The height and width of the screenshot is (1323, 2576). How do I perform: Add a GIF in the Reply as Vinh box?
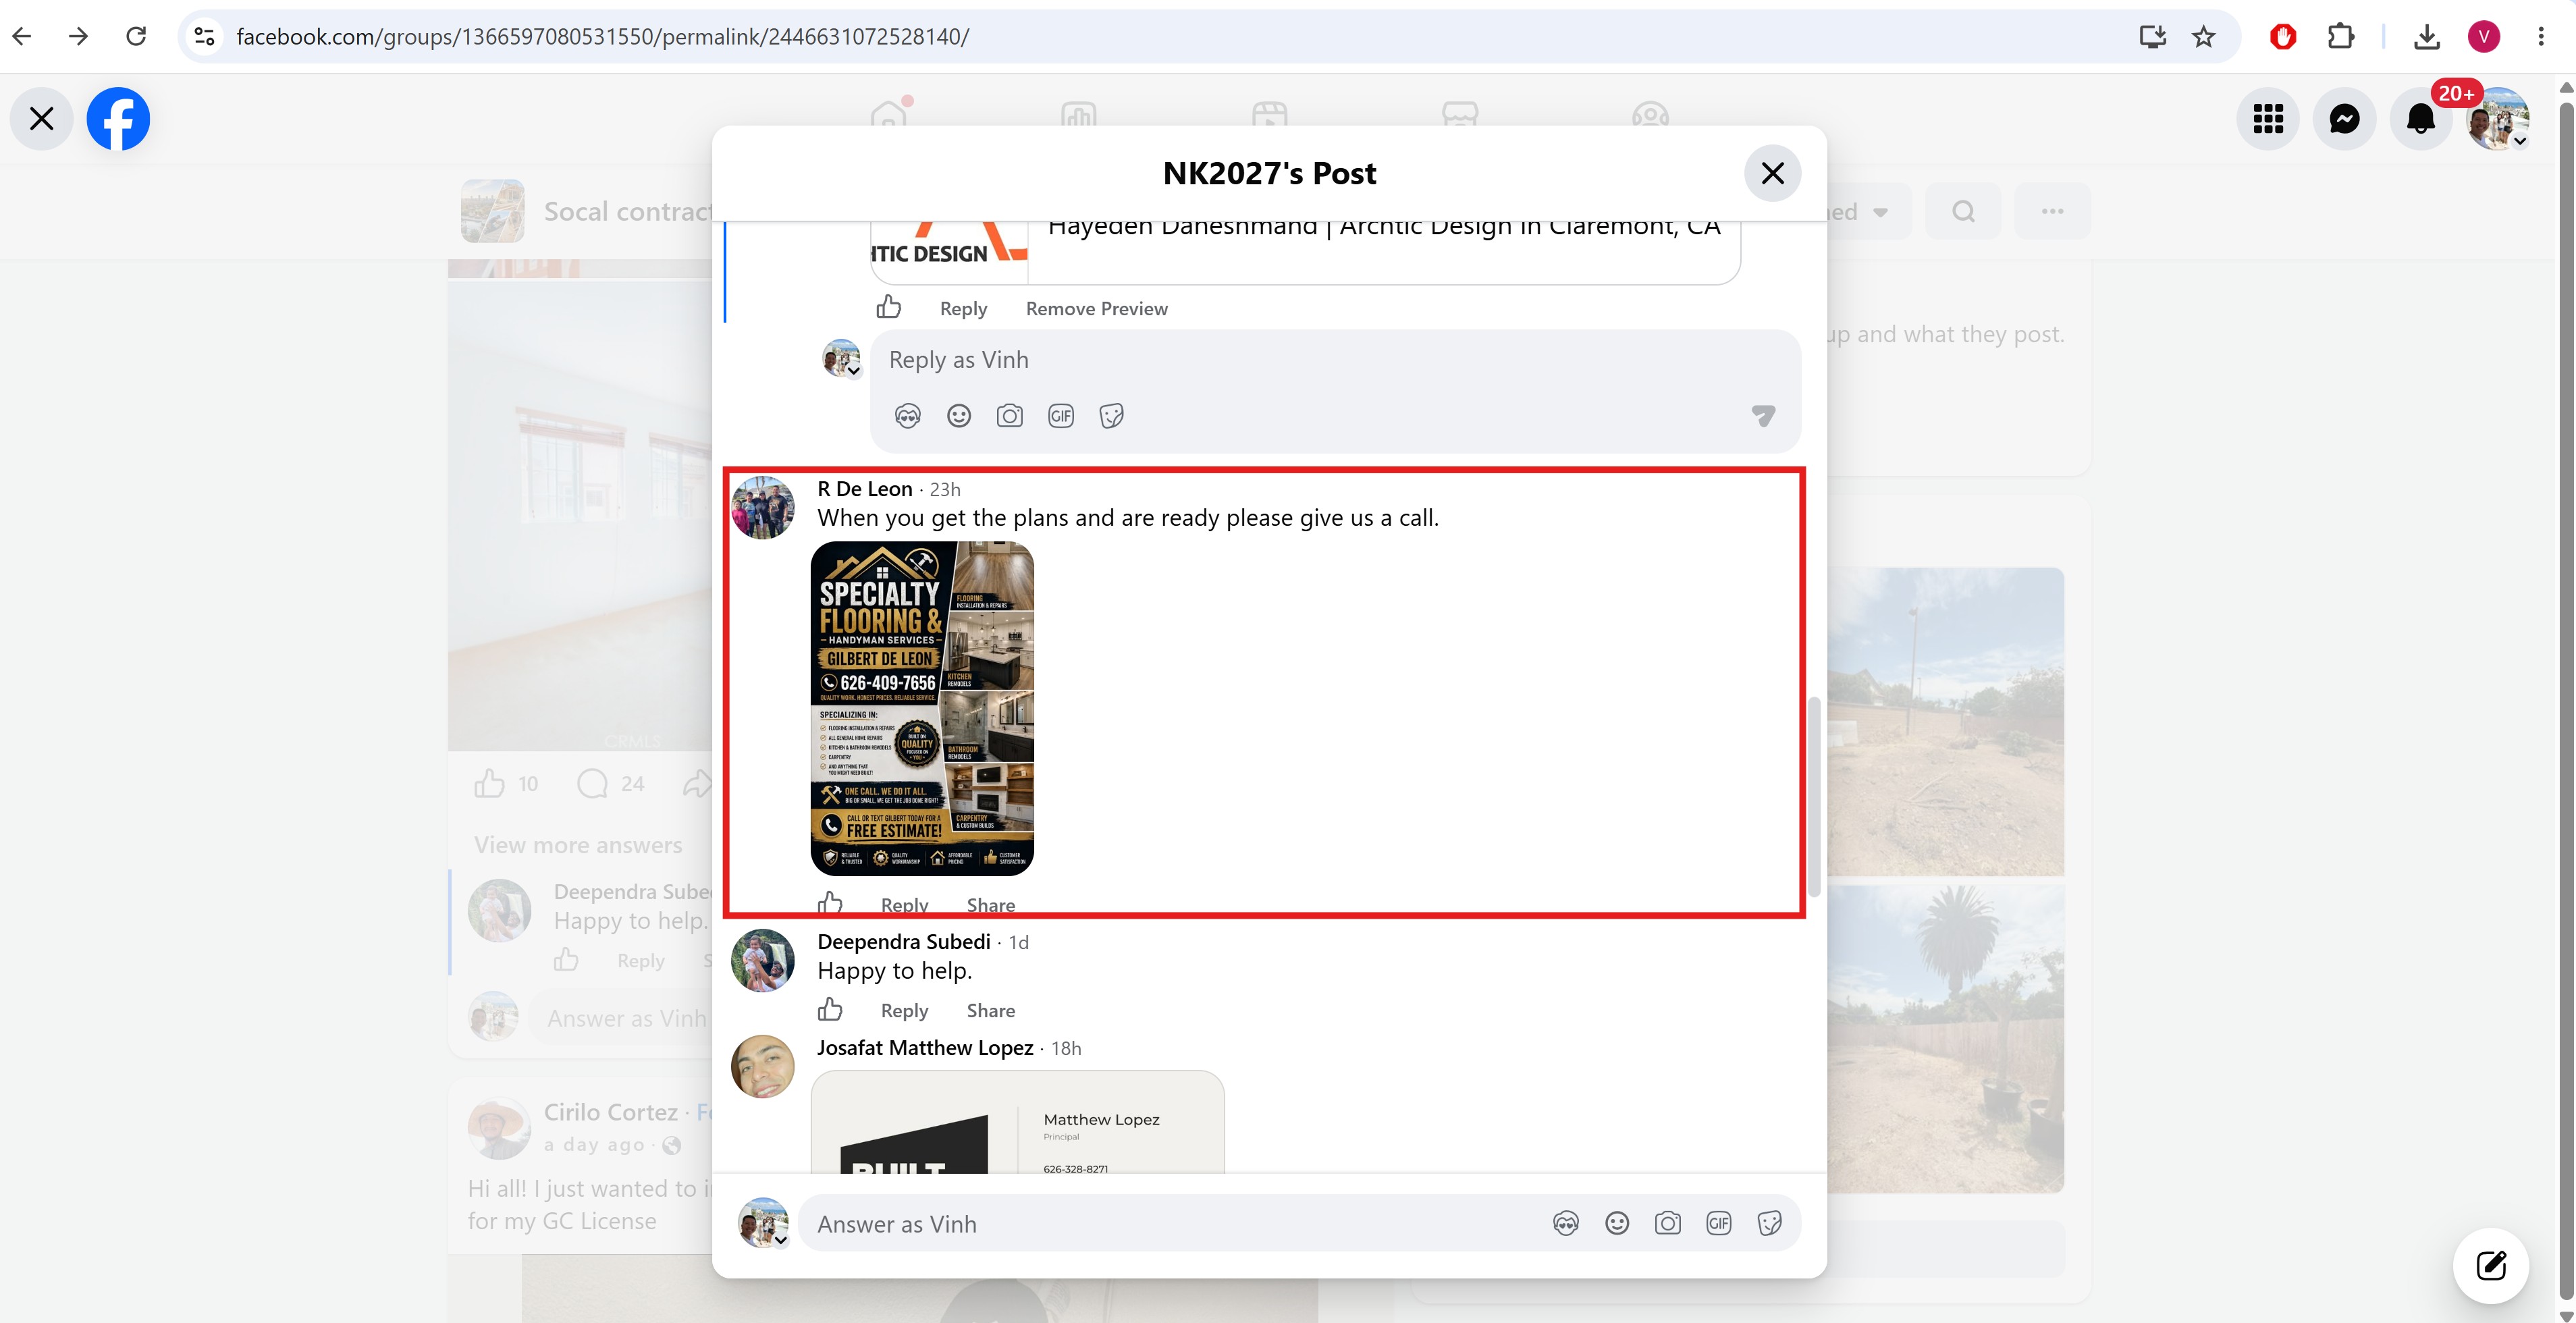[x=1061, y=416]
